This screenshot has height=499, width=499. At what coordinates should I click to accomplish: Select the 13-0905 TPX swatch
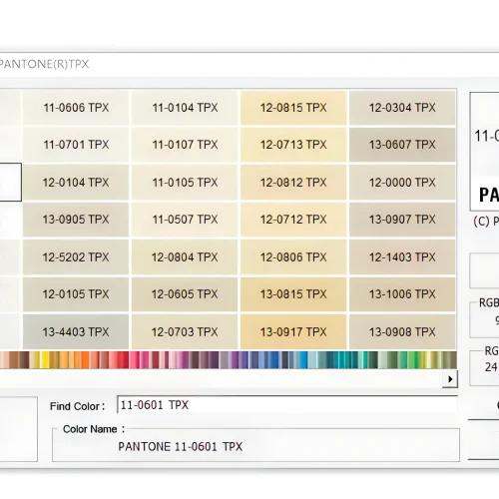tap(76, 220)
